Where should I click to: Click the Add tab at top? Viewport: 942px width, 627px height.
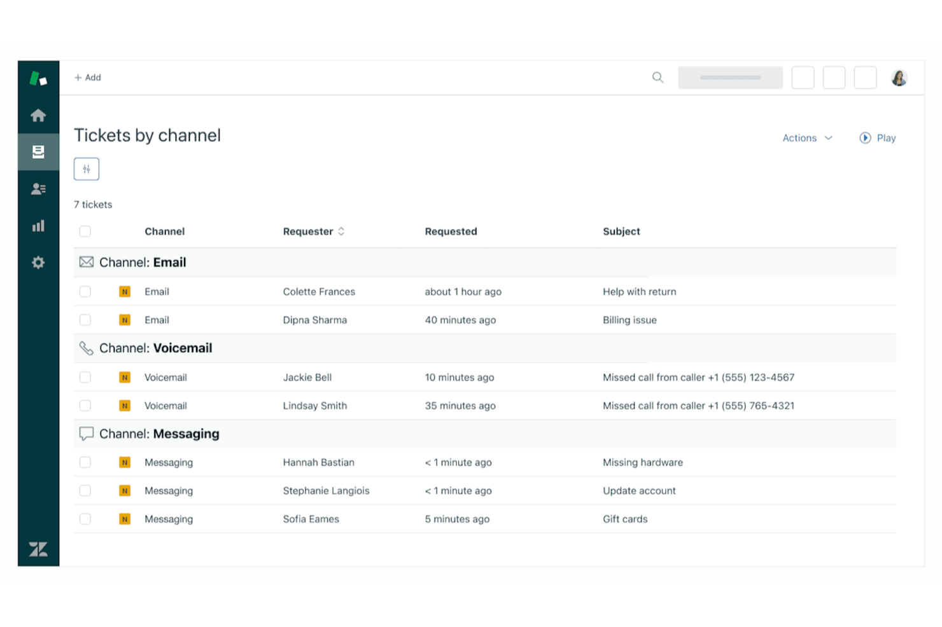point(88,78)
